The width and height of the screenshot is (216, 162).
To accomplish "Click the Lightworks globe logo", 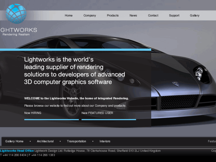I will [x=16, y=14].
